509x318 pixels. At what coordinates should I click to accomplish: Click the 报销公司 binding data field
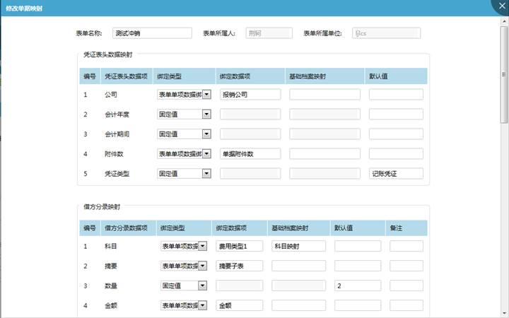coord(250,95)
